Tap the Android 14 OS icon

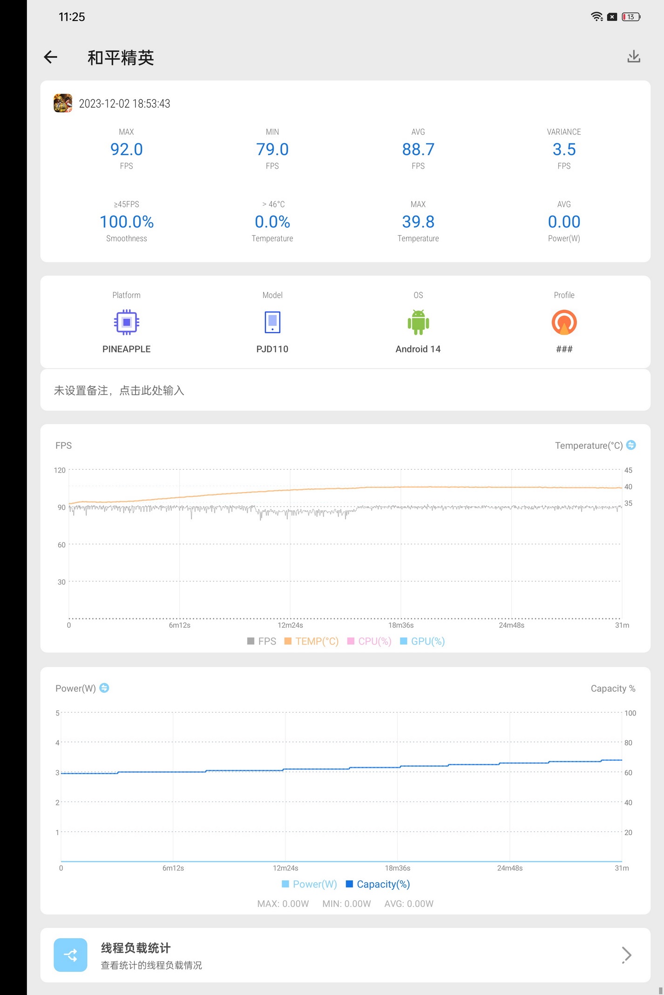click(x=418, y=322)
